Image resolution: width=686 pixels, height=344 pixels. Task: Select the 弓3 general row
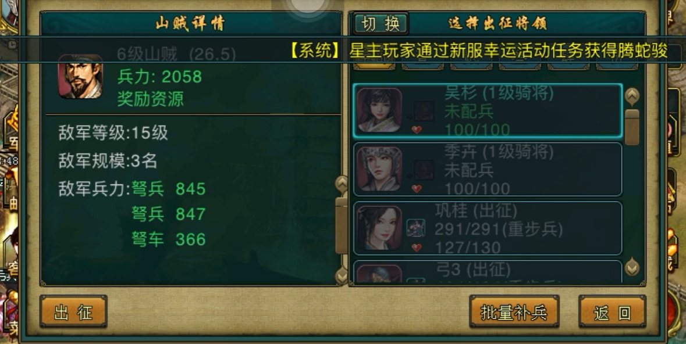click(488, 271)
